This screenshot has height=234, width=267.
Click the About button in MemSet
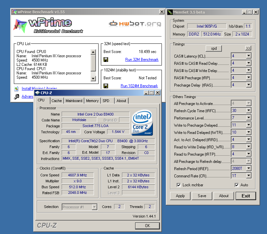[x=224, y=196]
